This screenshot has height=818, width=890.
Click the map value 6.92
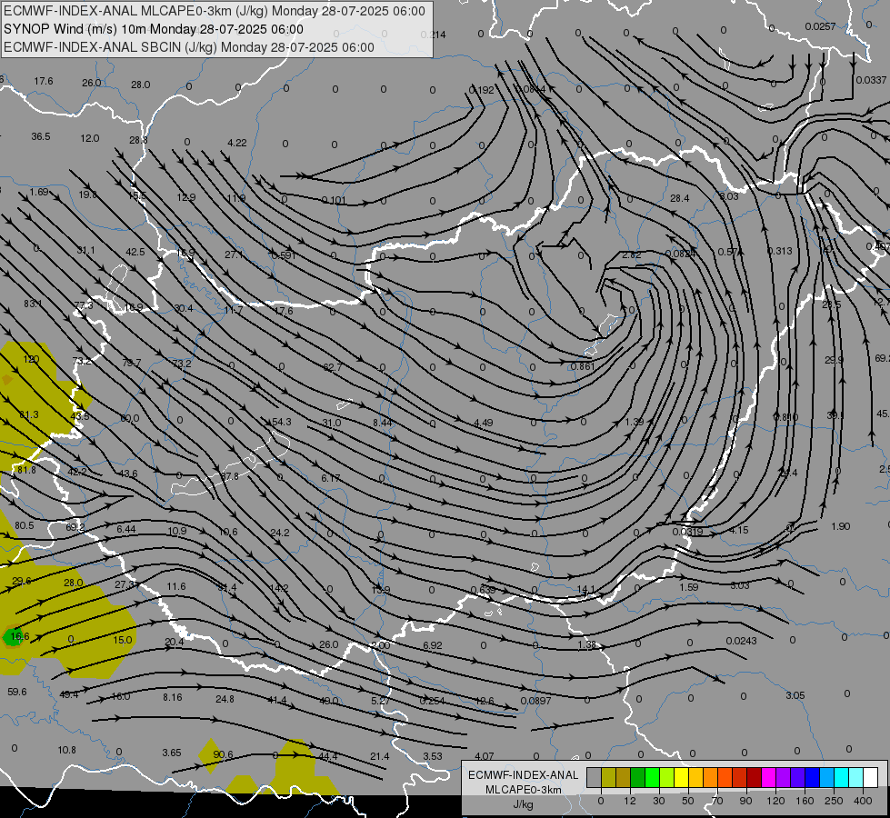[x=433, y=645]
